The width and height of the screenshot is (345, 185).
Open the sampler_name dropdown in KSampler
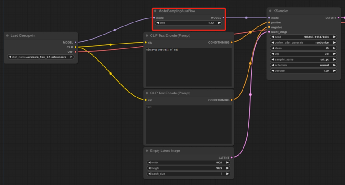click(x=303, y=59)
